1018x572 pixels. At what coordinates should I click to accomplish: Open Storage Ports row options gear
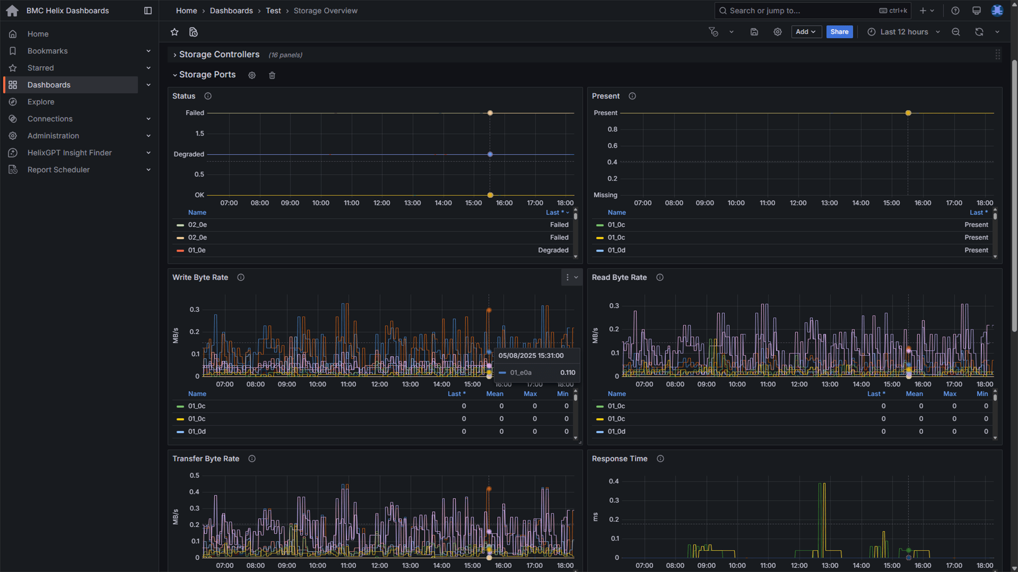click(x=252, y=75)
